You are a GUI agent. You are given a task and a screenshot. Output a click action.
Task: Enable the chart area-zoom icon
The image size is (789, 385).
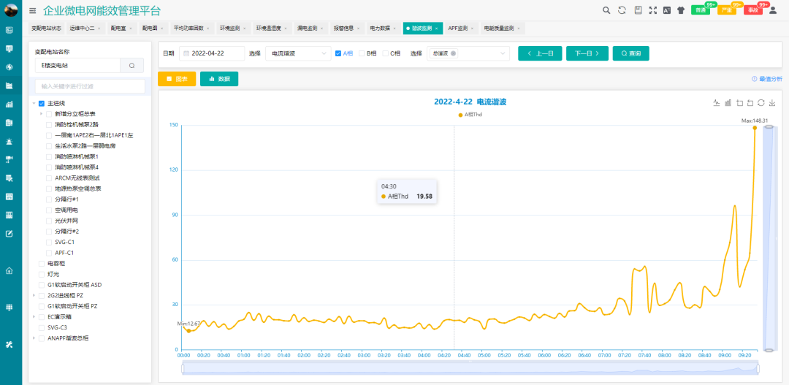(739, 103)
